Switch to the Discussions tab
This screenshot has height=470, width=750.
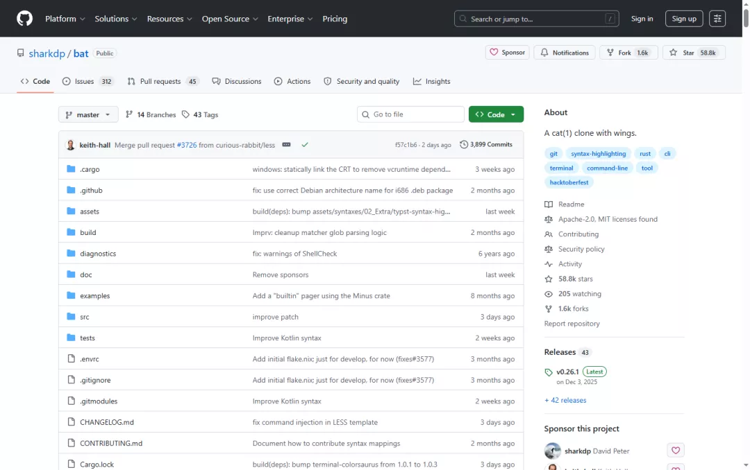pyautogui.click(x=237, y=81)
